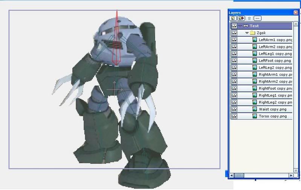The width and height of the screenshot is (301, 190).
Task: Hide the Torso copy.png layer
Action: (234, 116)
